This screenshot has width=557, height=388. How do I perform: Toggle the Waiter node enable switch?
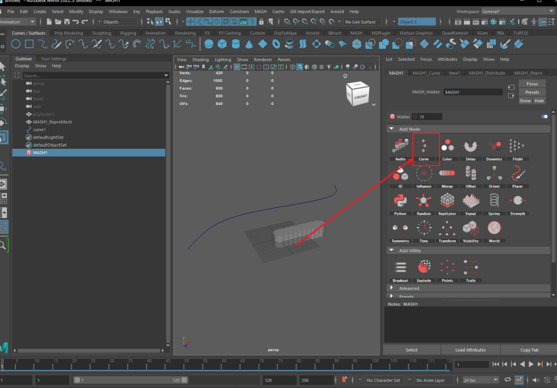pyautogui.click(x=544, y=116)
